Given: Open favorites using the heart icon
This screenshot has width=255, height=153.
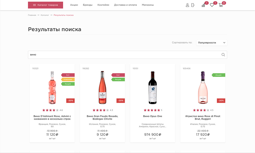Looking at the screenshot, I should pyautogui.click(x=212, y=5).
